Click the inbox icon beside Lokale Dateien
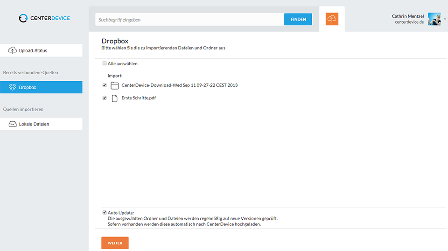This screenshot has width=448, height=251. click(13, 124)
